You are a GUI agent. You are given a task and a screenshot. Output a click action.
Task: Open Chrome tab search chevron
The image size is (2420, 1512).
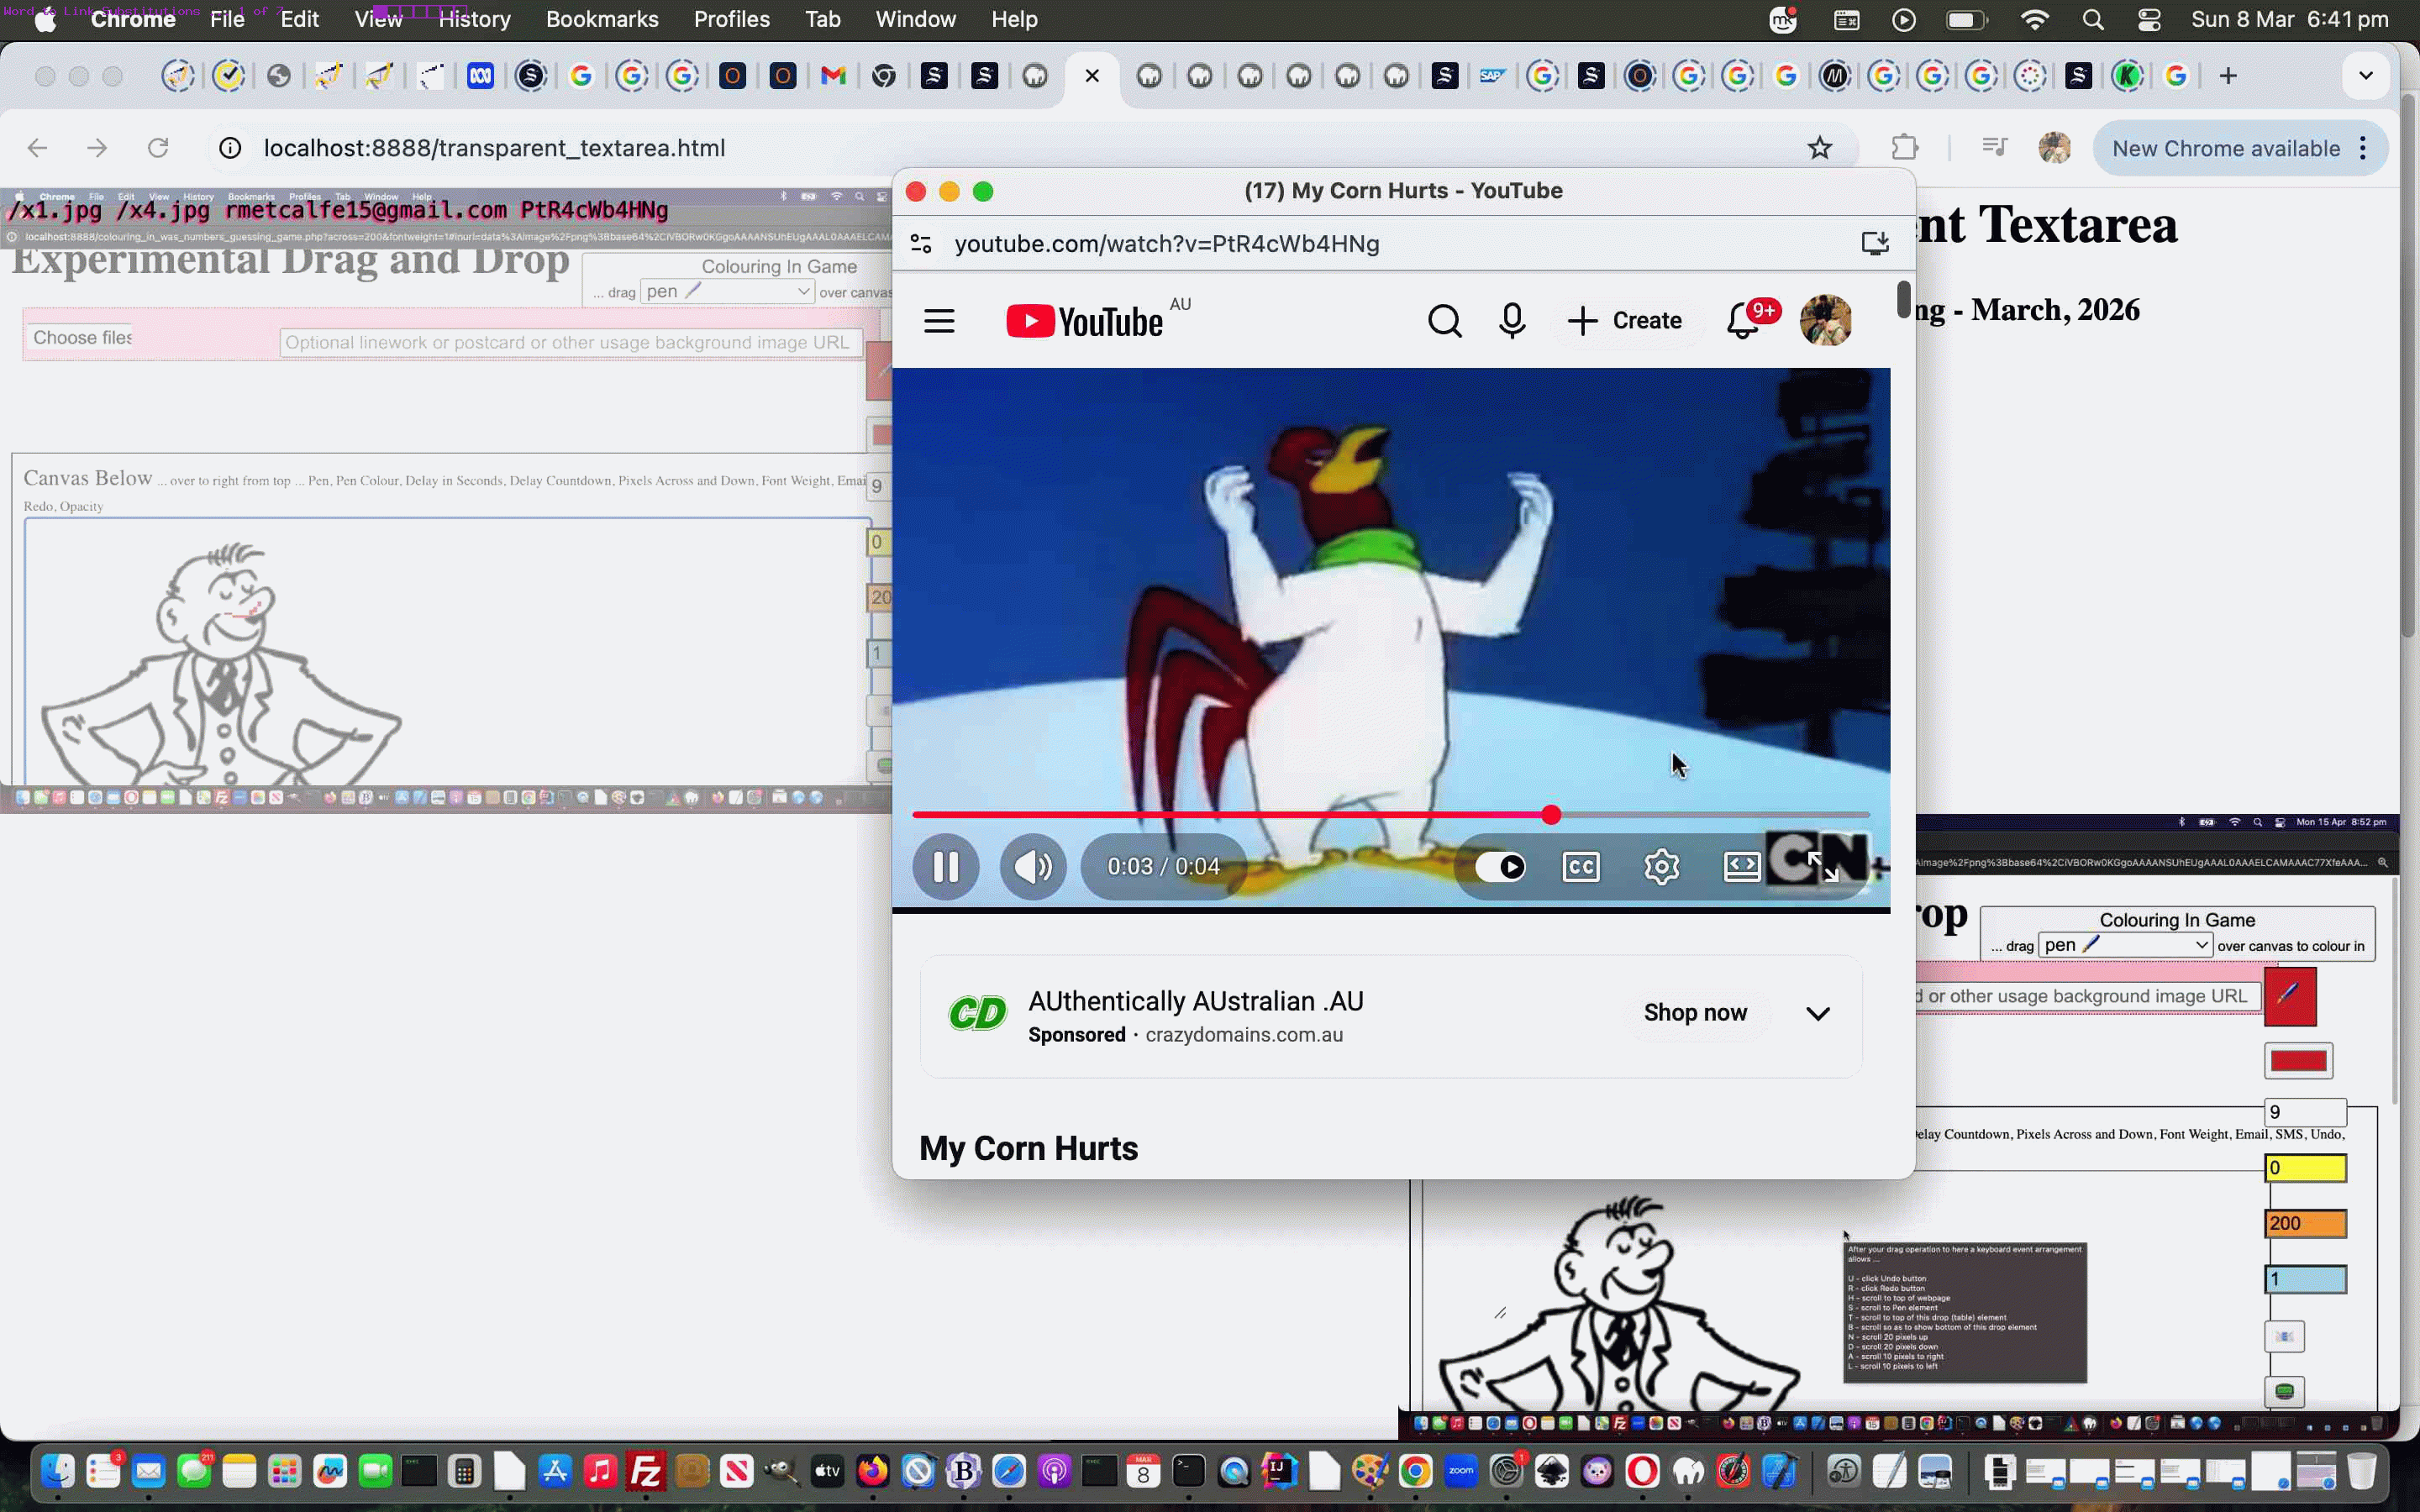pyautogui.click(x=2365, y=76)
